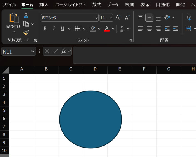The image size is (196, 157).
Task: Open the ファイル tab
Action: click(9, 5)
